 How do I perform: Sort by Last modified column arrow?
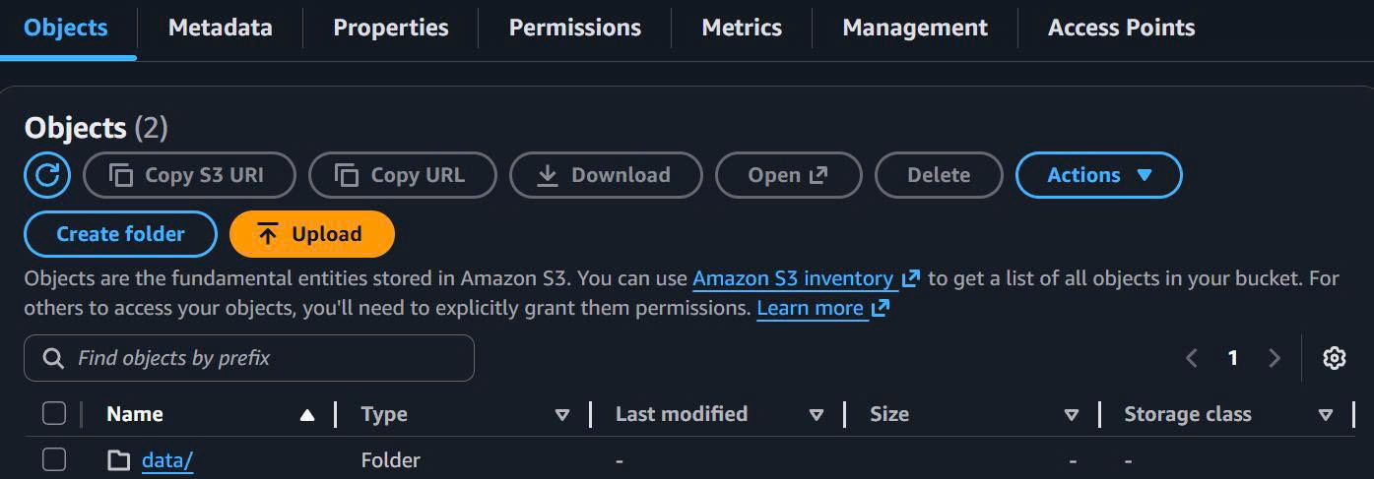pos(816,415)
